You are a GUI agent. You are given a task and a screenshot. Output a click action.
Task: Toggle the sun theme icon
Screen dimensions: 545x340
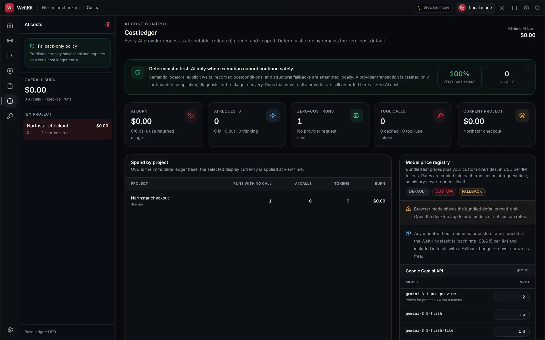[502, 8]
